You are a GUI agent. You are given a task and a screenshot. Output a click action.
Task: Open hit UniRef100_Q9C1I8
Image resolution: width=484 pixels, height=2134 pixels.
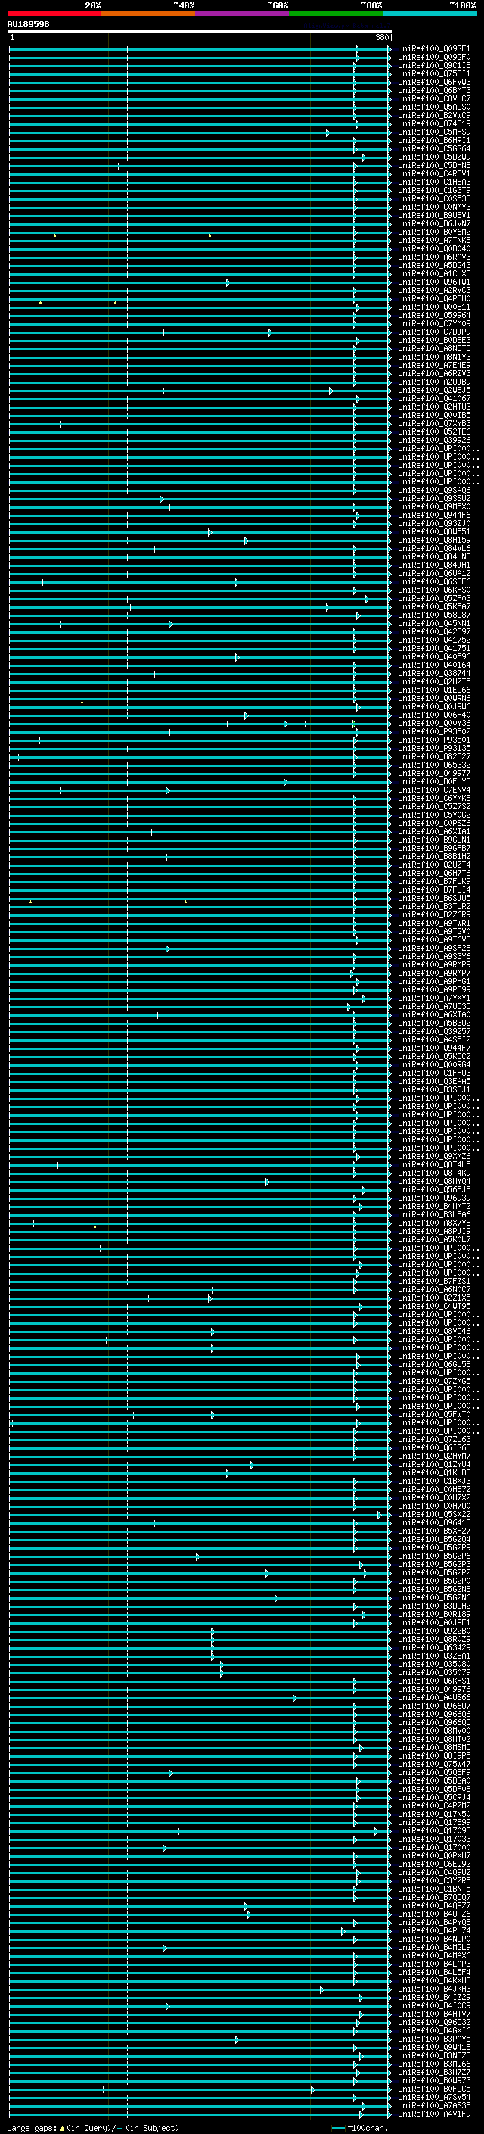tap(434, 65)
